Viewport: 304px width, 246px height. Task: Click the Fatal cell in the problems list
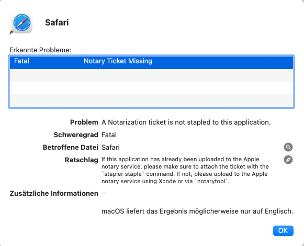tap(21, 61)
